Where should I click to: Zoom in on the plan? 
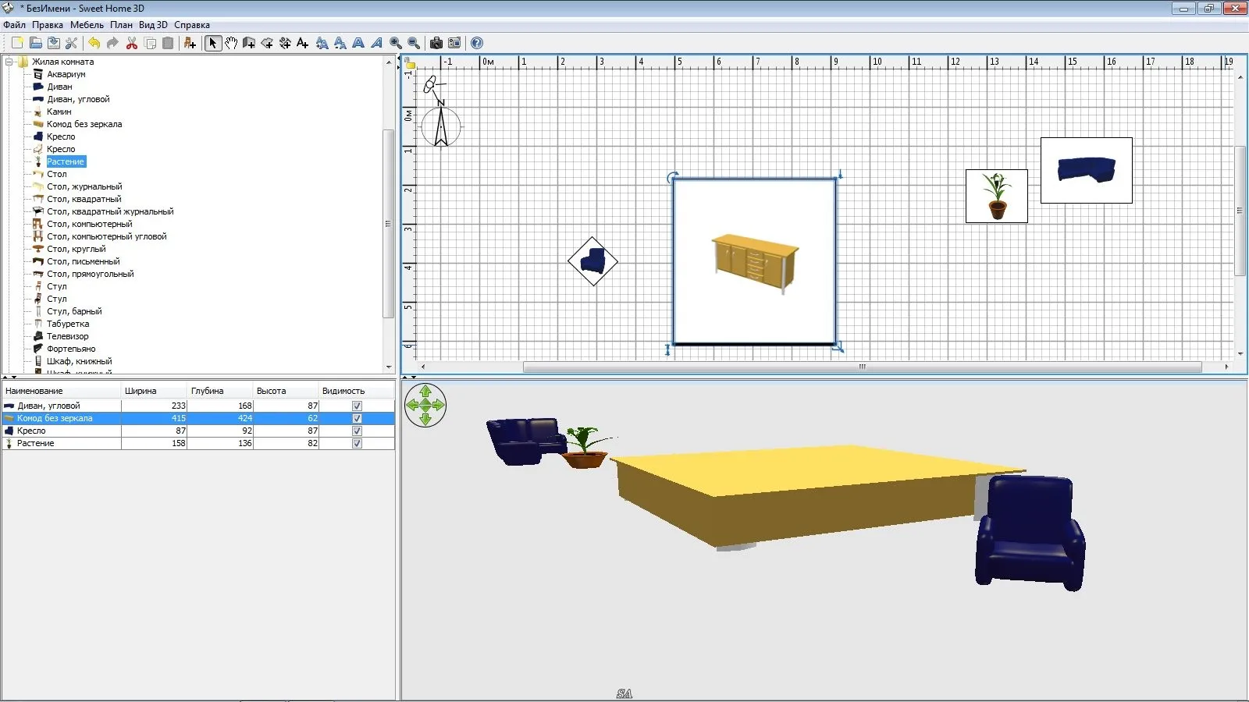[x=396, y=43]
